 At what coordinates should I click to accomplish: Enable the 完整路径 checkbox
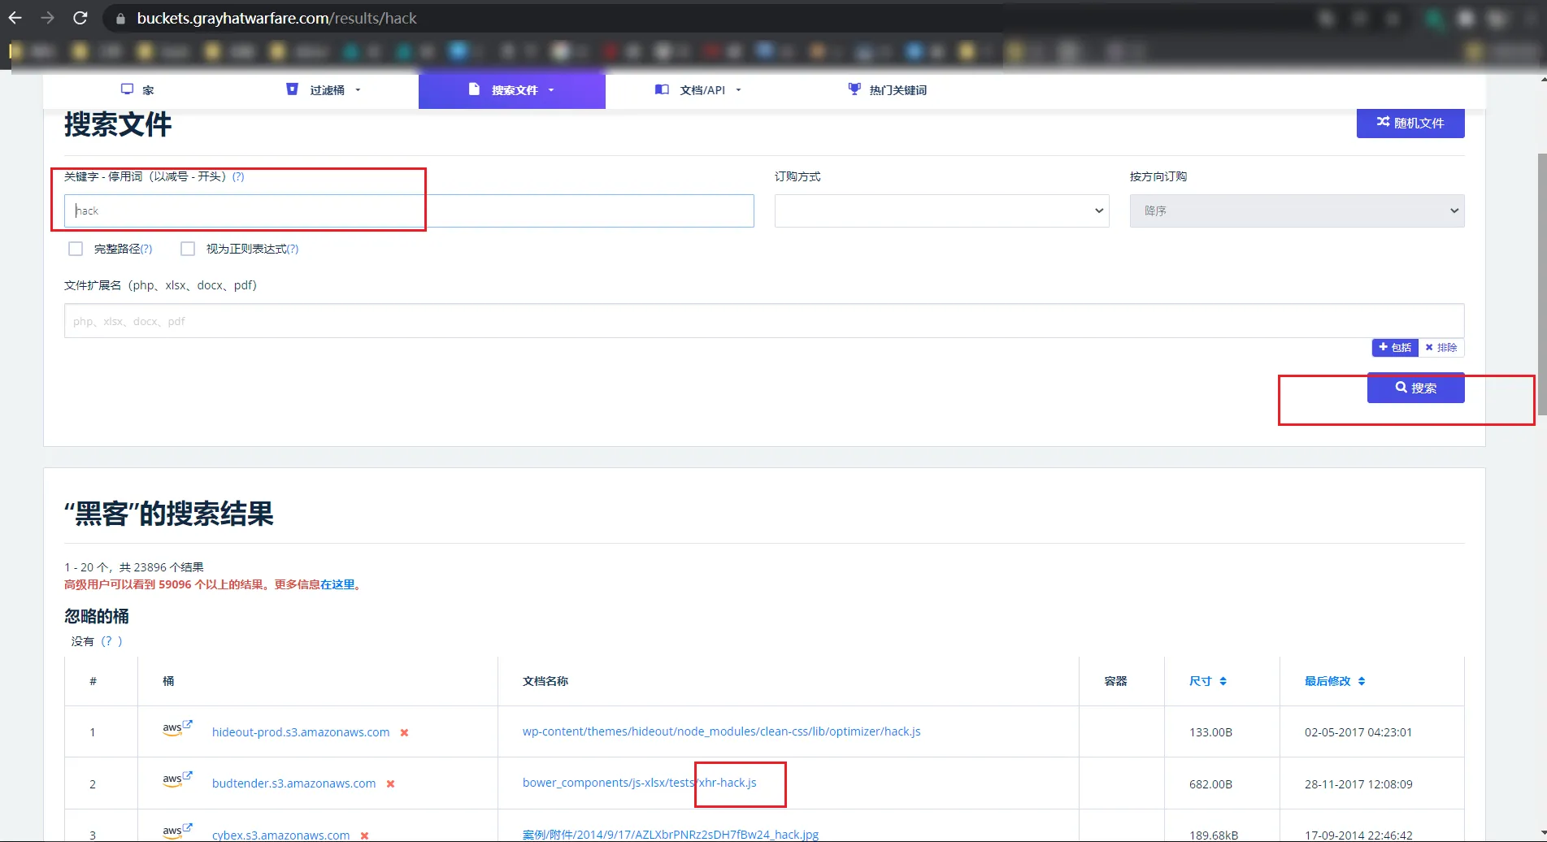pyautogui.click(x=76, y=249)
